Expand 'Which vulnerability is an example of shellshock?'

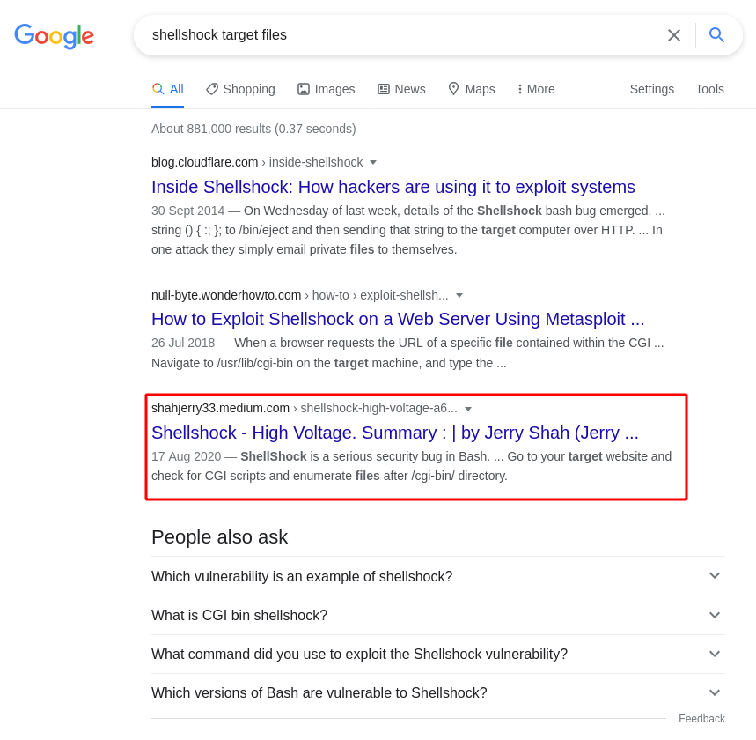[437, 576]
